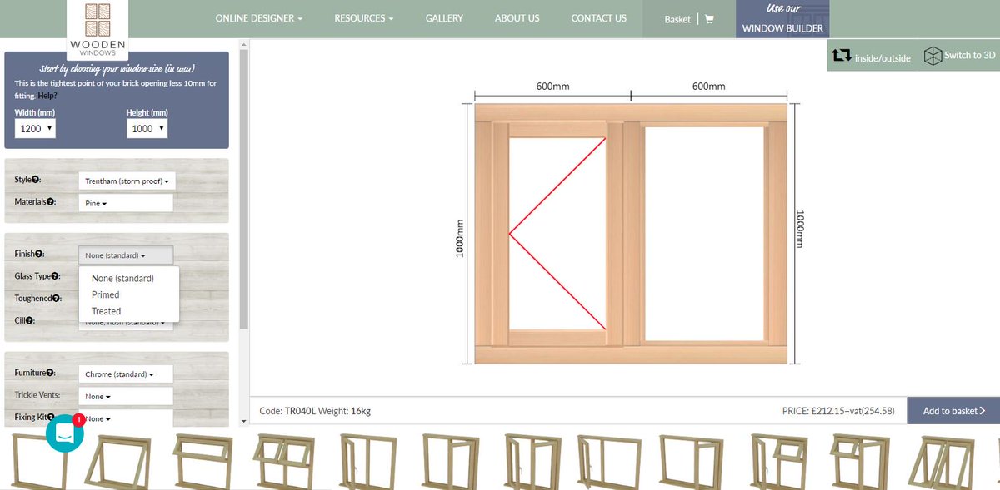Choose Primed in the Finish list

point(128,294)
